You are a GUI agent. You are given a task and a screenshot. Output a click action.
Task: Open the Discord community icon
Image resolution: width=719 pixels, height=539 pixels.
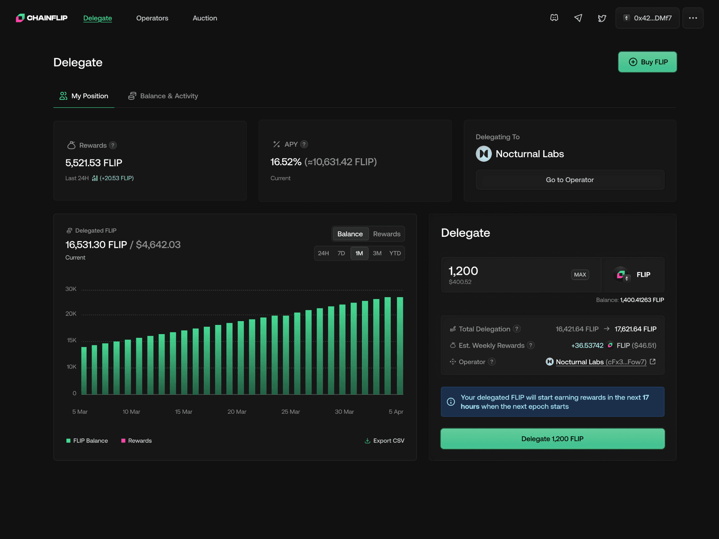pyautogui.click(x=554, y=18)
